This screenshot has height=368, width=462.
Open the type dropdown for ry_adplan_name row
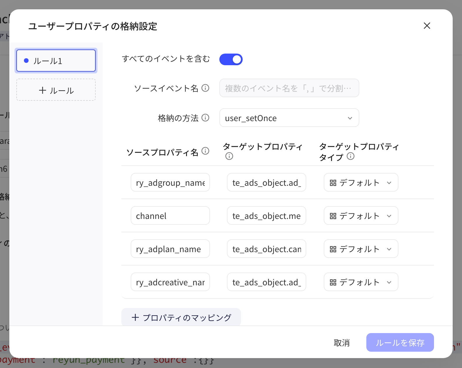361,249
